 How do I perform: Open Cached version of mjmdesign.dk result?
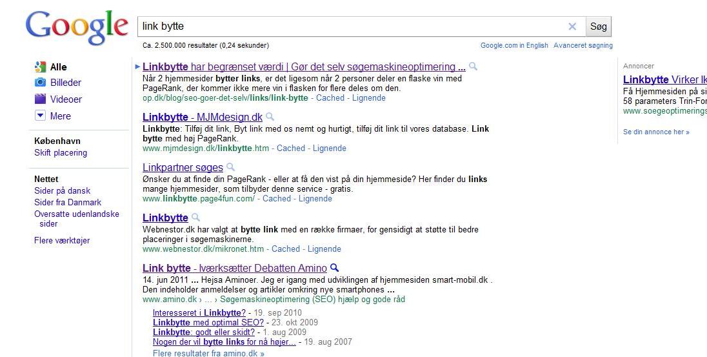pos(291,148)
